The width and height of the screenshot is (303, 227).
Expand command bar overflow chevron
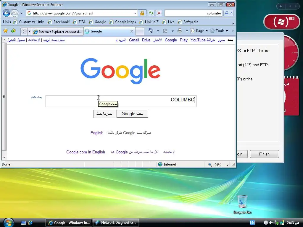(x=233, y=31)
